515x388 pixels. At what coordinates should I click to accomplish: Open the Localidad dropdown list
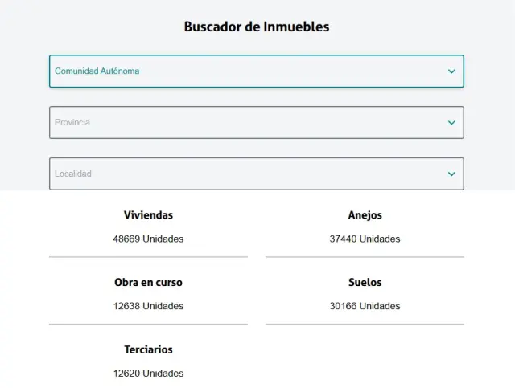click(256, 174)
